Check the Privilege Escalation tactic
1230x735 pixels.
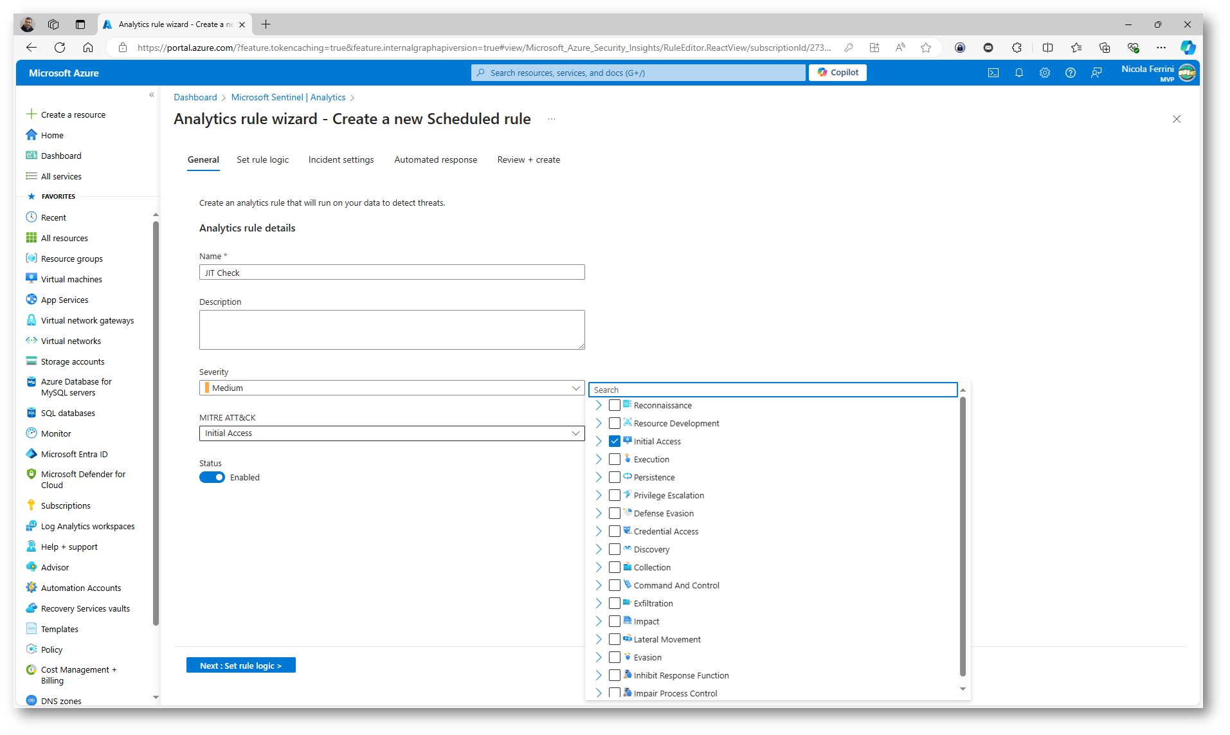tap(615, 495)
